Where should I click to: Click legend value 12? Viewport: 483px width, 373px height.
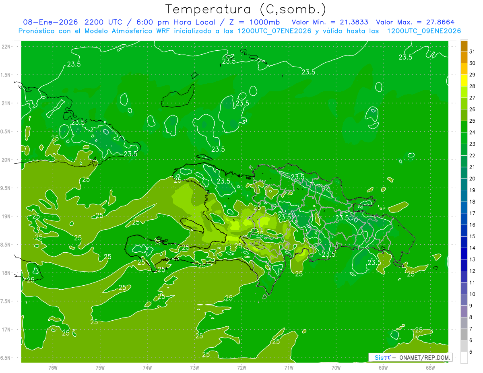click(473, 271)
